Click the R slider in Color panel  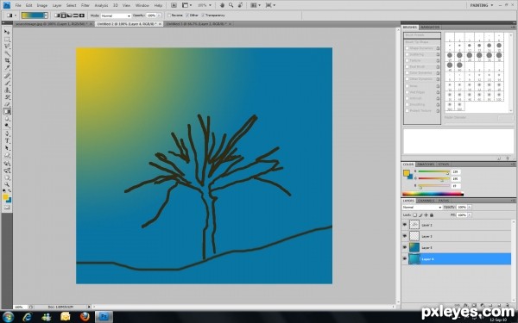pos(433,172)
